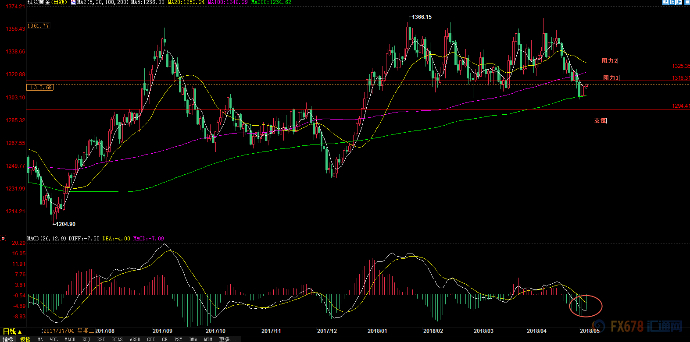
Task: Click the 支撑 annotation label
Action: pyautogui.click(x=601, y=120)
